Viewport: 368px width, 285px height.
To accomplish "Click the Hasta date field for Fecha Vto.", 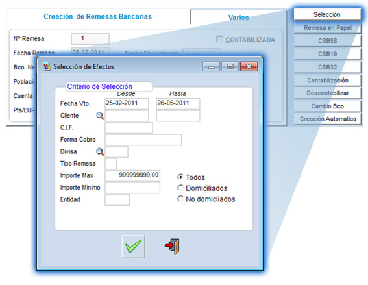I will (178, 103).
